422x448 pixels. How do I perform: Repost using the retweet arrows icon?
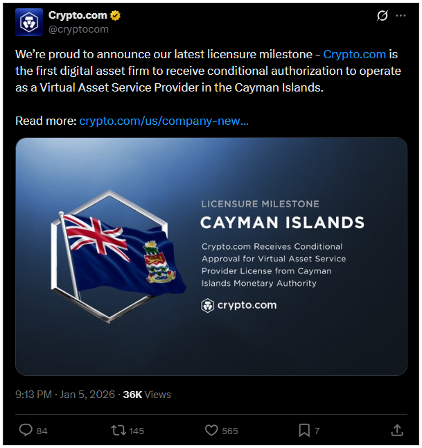pyautogui.click(x=118, y=430)
